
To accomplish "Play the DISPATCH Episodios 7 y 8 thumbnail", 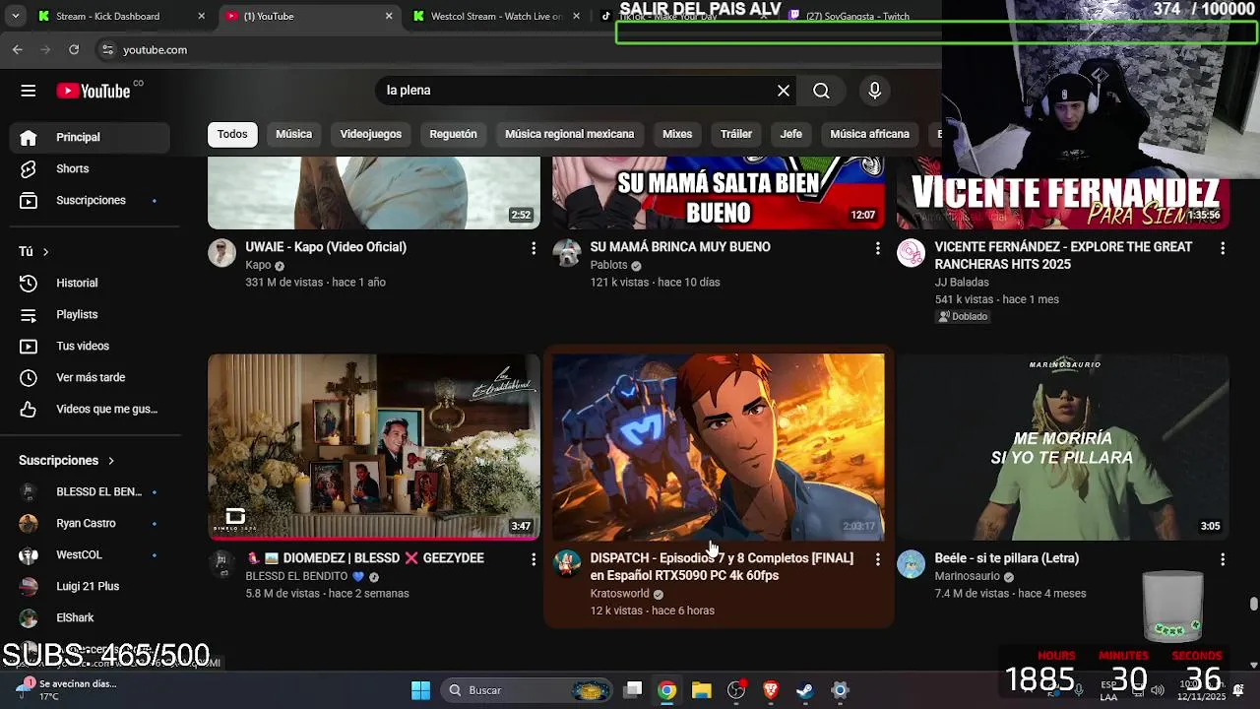I will coord(719,447).
